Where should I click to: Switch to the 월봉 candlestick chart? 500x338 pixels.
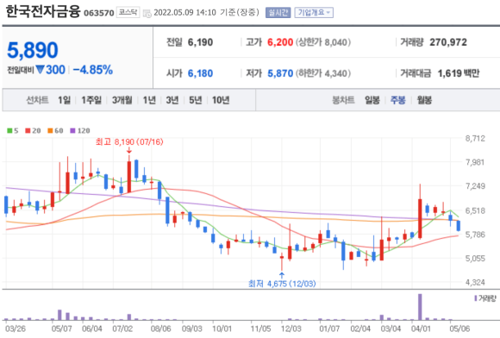(424, 100)
